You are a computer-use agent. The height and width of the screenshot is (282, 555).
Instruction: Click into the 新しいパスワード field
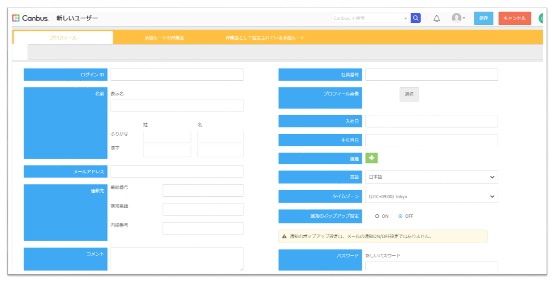point(431,266)
